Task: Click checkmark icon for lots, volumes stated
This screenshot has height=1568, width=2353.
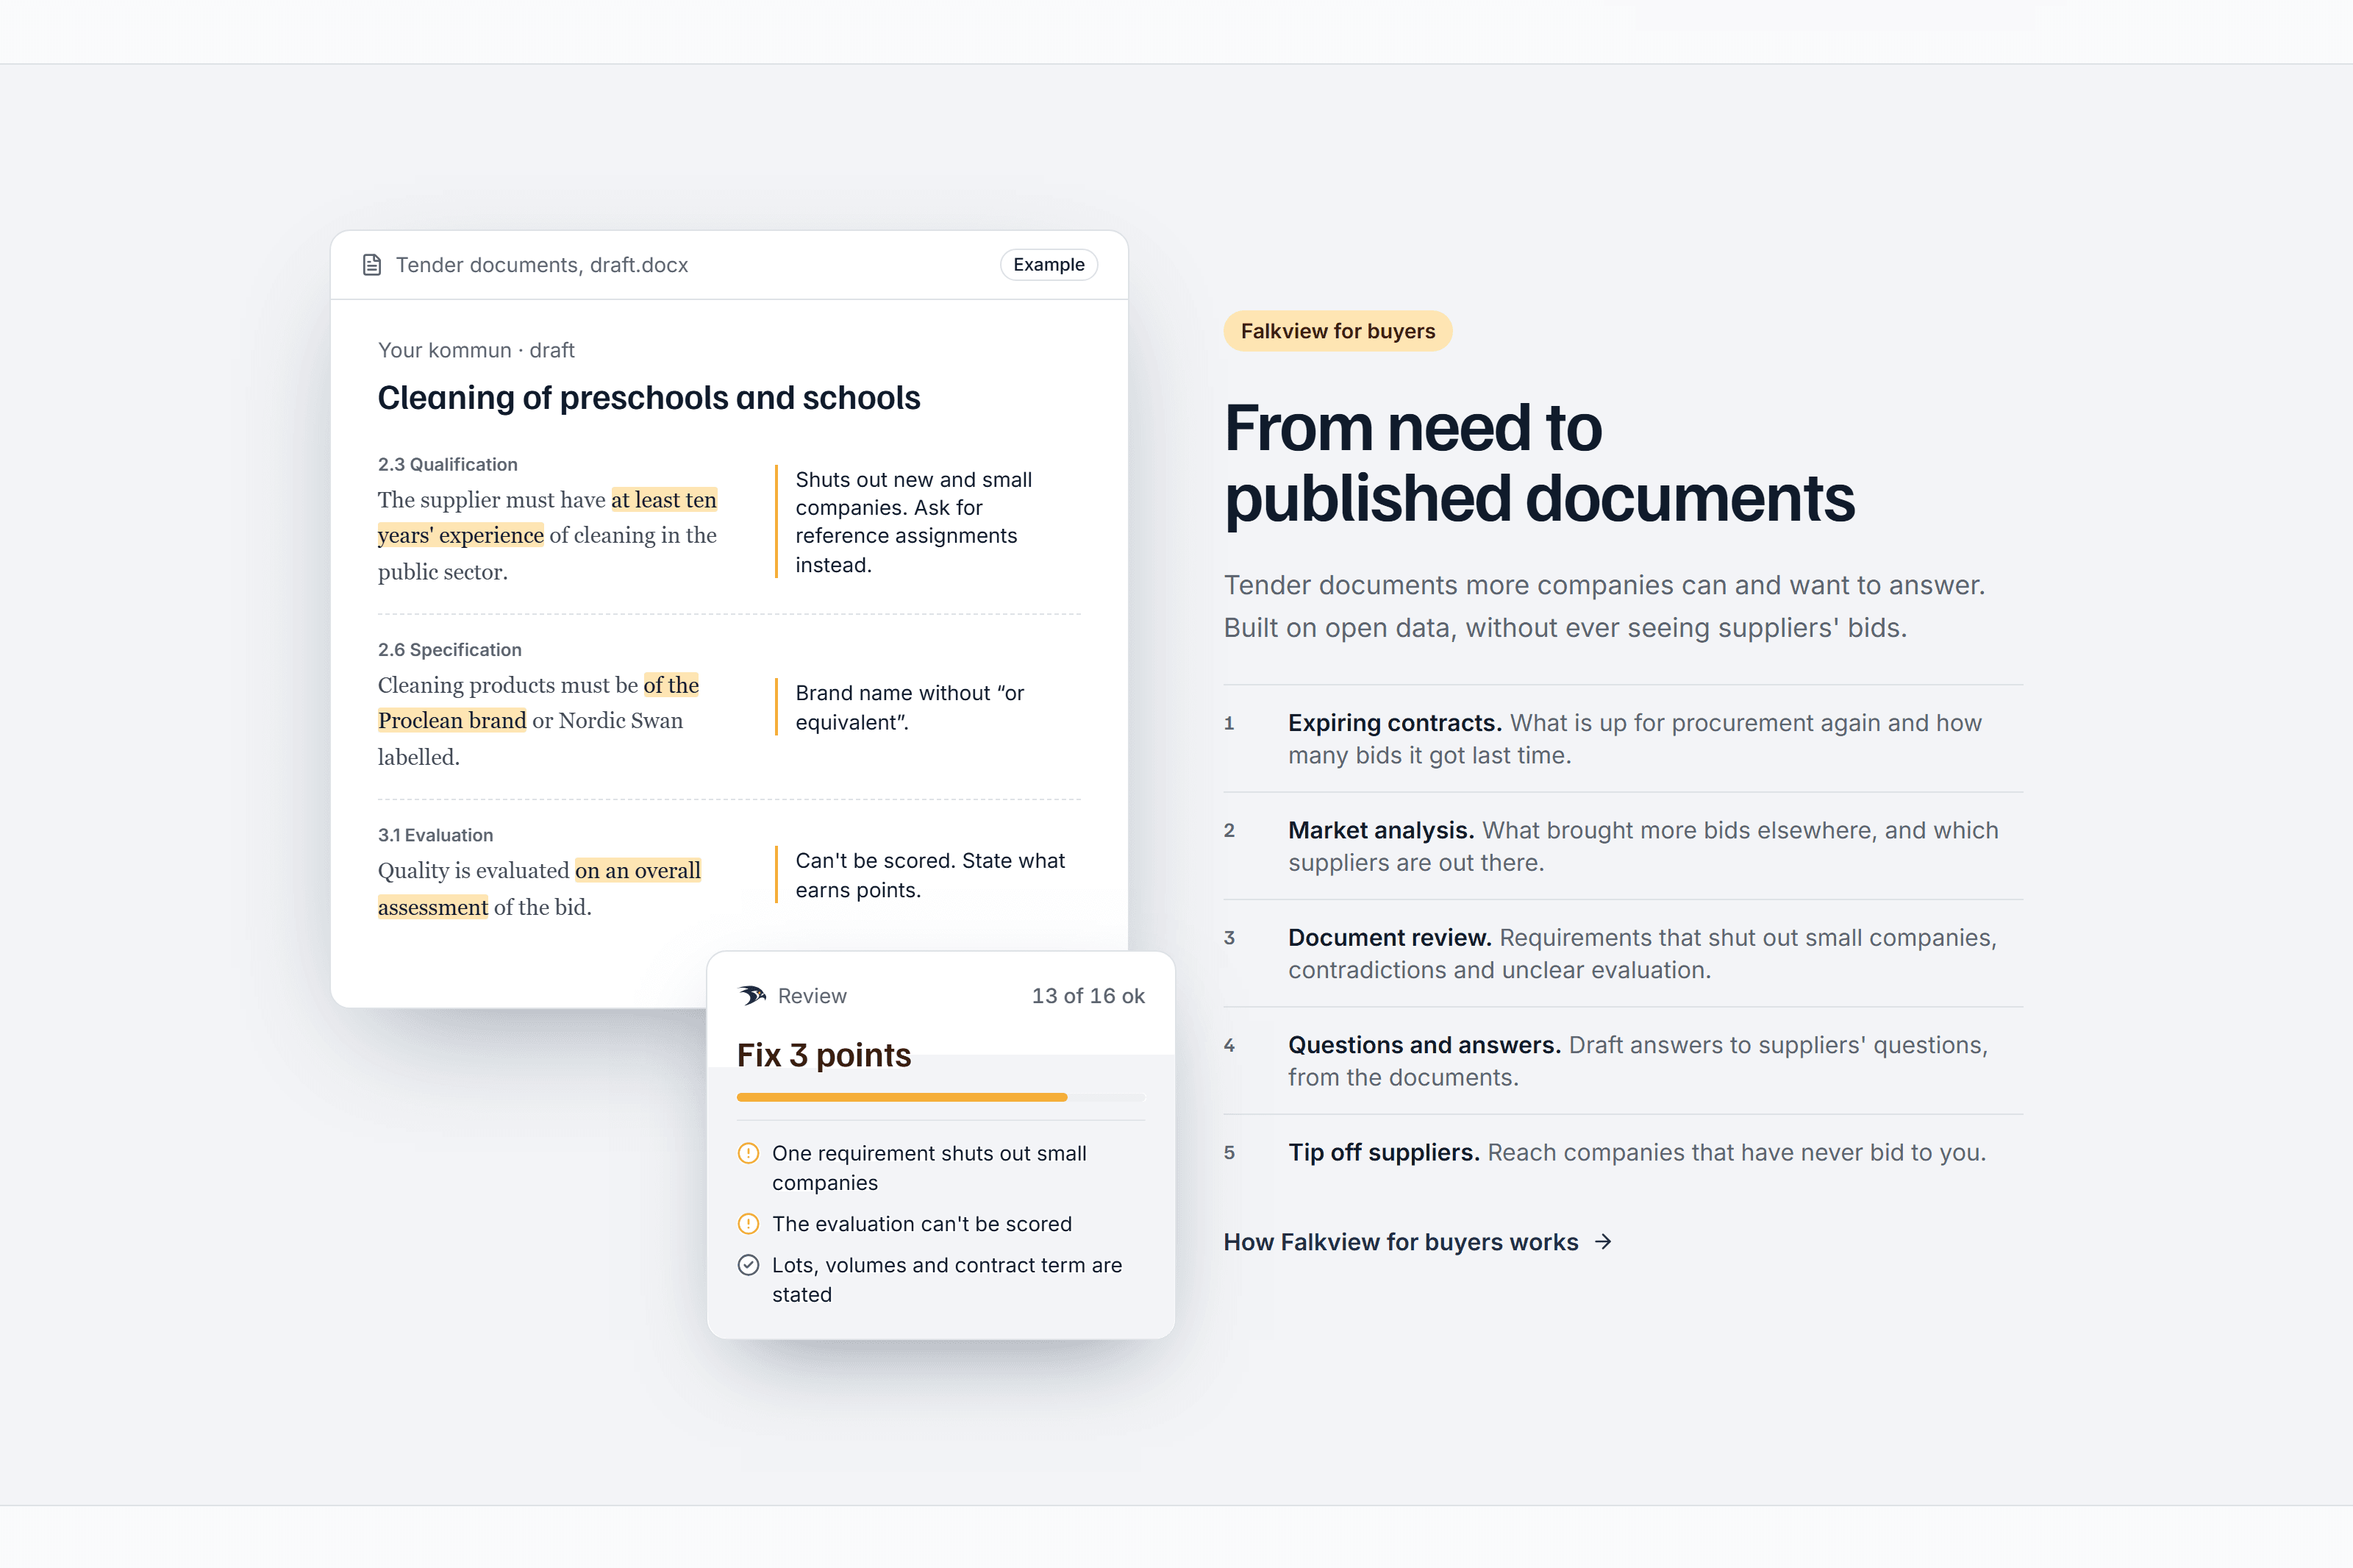Action: pyautogui.click(x=748, y=1265)
